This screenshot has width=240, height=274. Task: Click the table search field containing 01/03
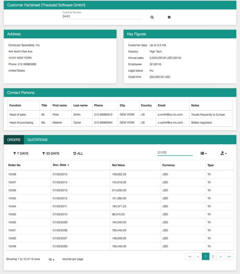pyautogui.click(x=175, y=153)
